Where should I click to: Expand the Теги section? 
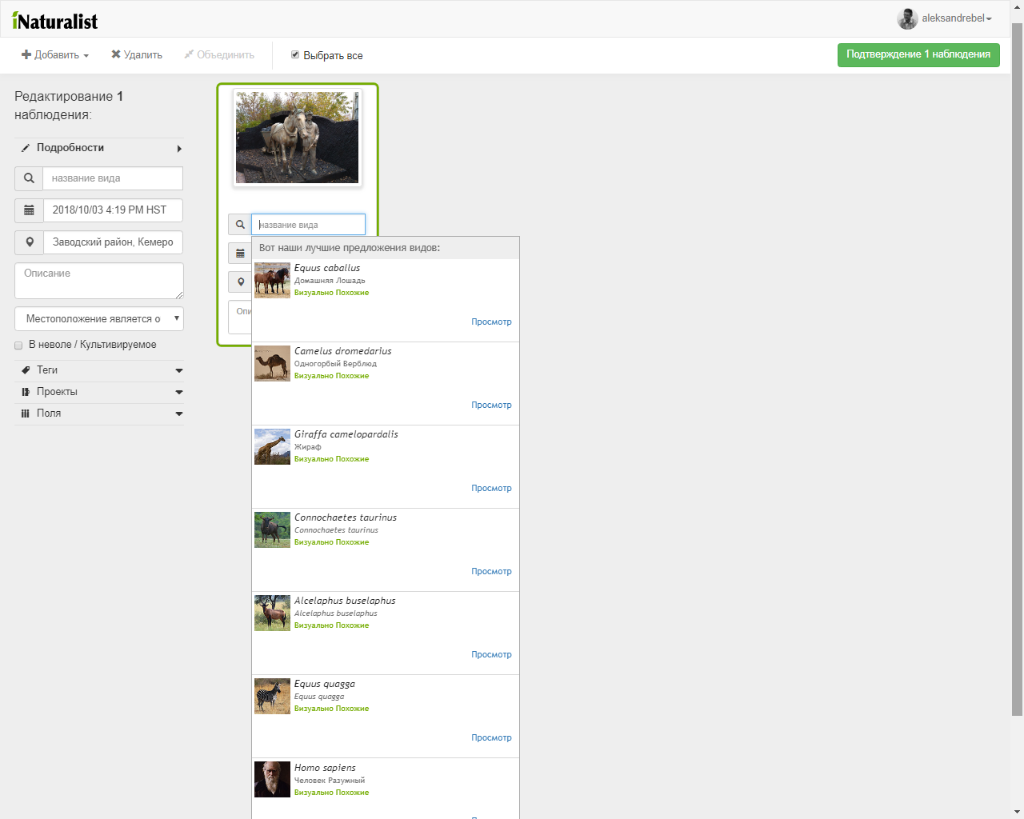tap(99, 370)
